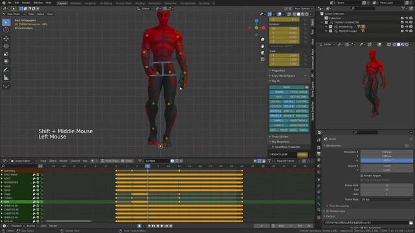
Task: Toggle visibility eye of TRIDENT-rig in outliner
Action: (x=407, y=27)
